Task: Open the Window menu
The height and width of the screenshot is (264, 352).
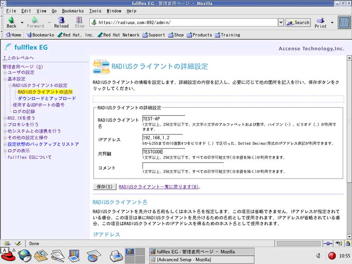Action: 114,11
